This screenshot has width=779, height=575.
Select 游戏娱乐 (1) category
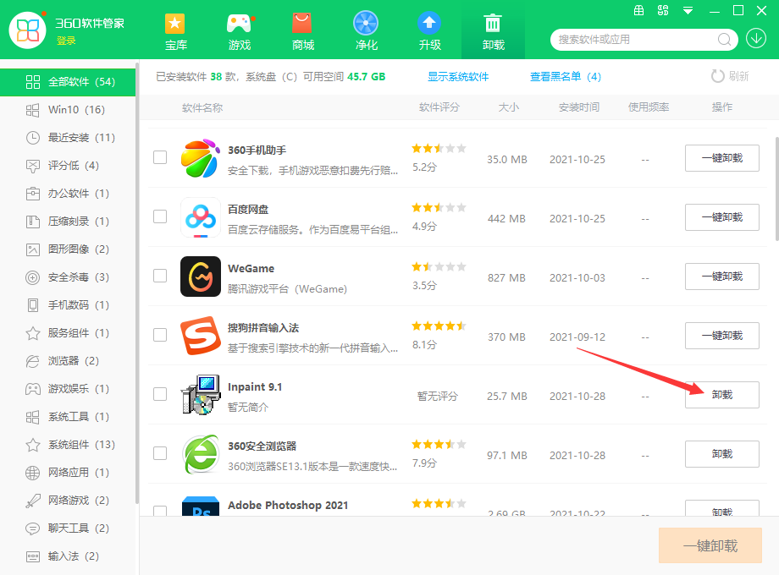pyautogui.click(x=68, y=388)
